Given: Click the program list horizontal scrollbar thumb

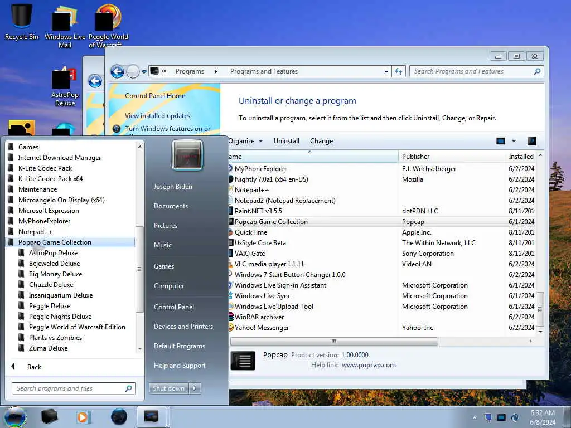Looking at the screenshot, I should (334, 342).
